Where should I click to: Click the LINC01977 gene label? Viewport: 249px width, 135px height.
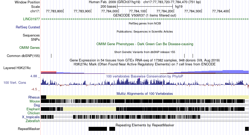(31, 19)
